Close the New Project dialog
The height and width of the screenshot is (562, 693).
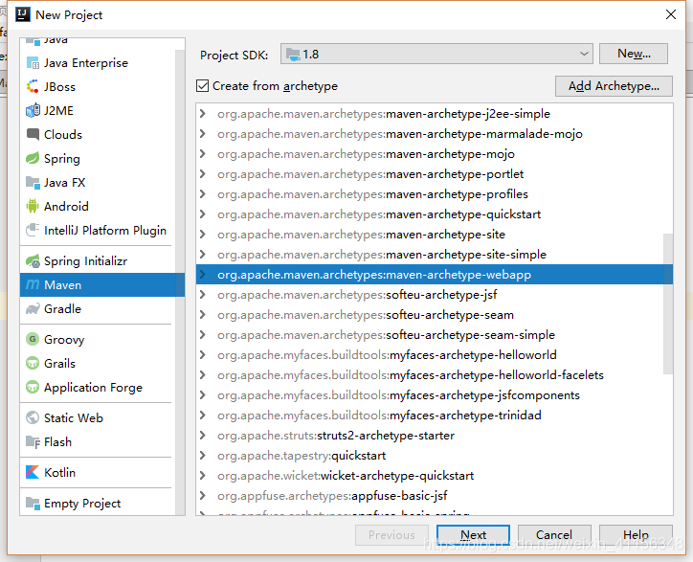pos(670,14)
